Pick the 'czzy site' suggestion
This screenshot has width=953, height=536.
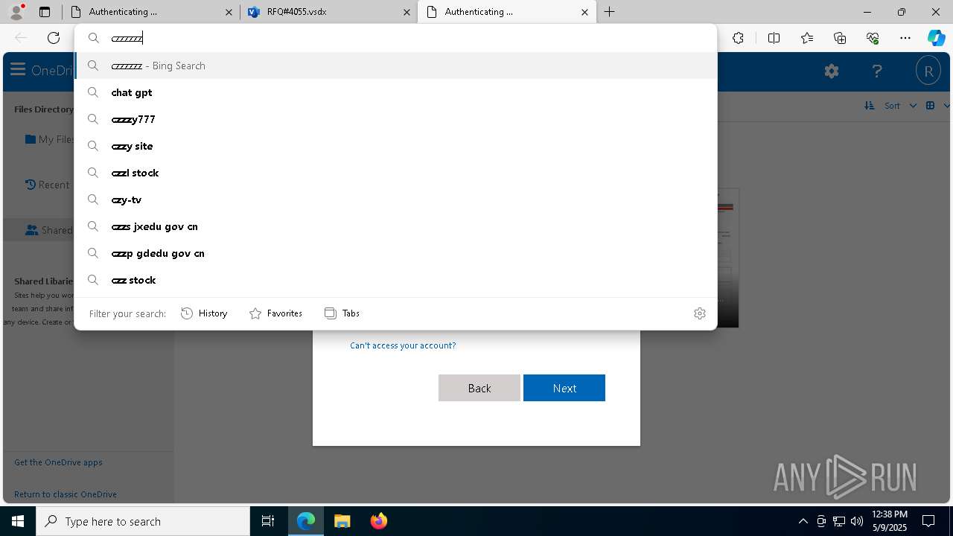(395, 146)
